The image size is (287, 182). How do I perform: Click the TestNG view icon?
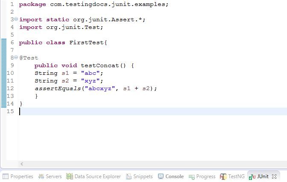click(x=223, y=176)
